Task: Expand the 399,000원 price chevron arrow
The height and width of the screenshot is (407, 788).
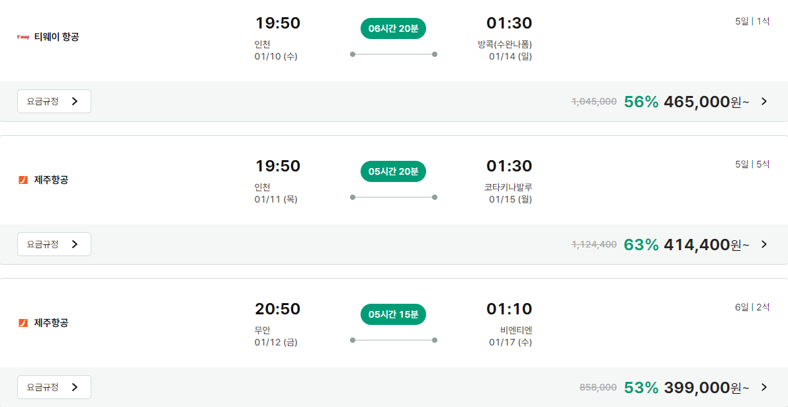Action: [x=764, y=387]
